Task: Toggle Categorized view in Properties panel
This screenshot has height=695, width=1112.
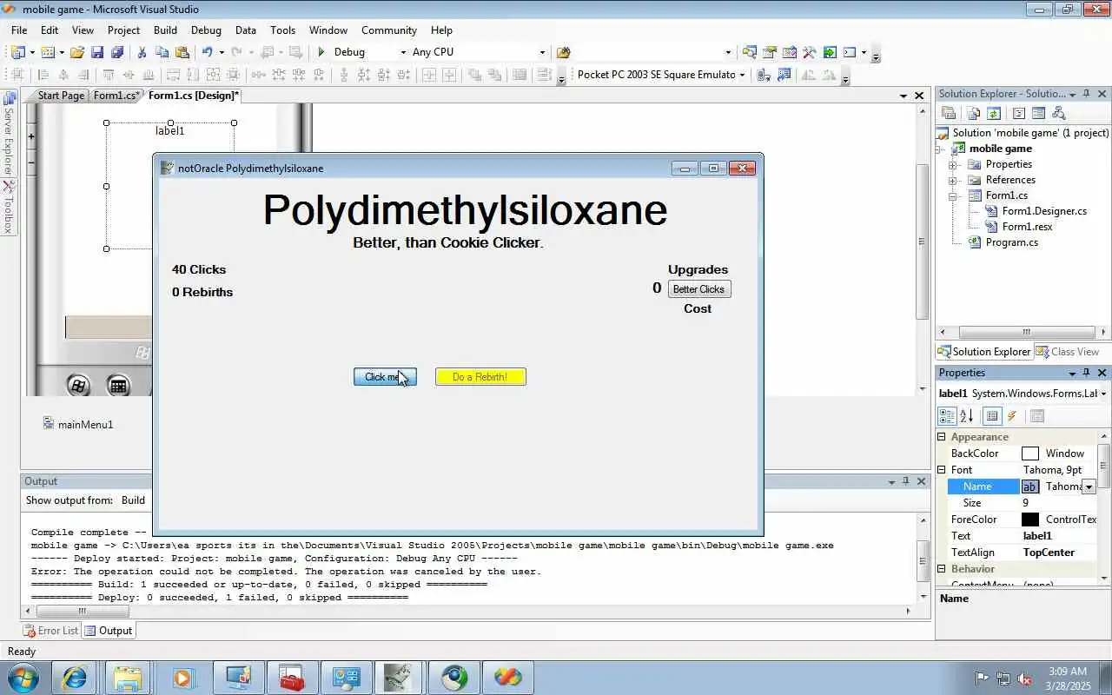Action: (948, 416)
